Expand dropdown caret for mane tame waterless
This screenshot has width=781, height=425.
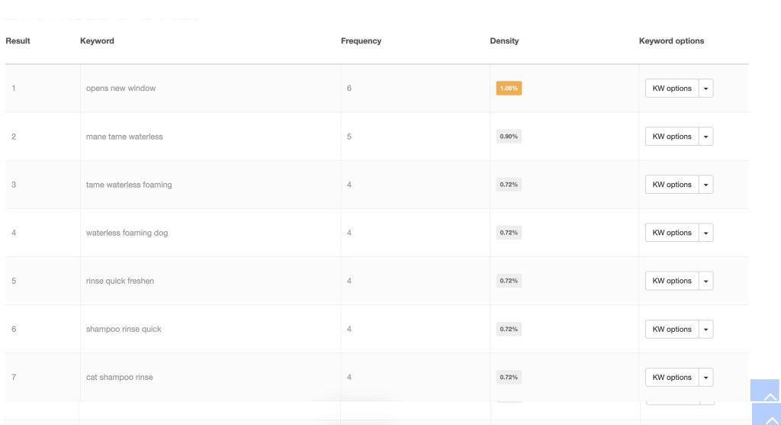coord(706,137)
